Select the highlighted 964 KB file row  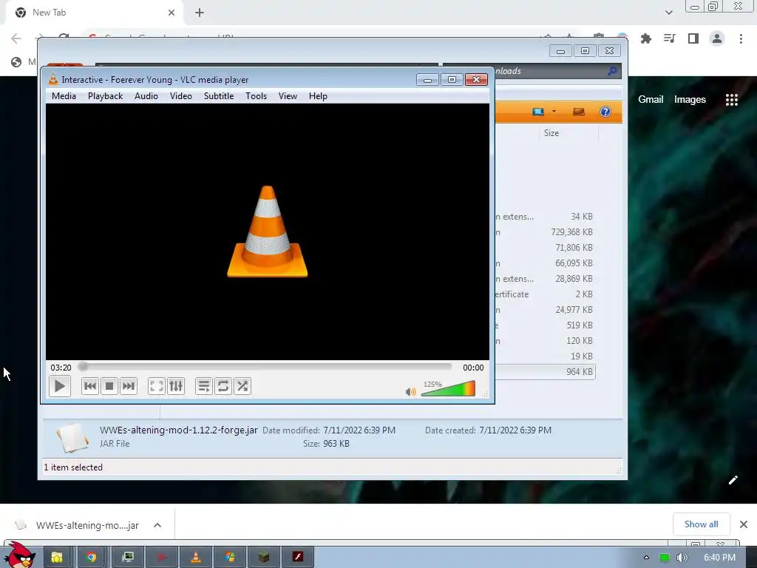[546, 372]
